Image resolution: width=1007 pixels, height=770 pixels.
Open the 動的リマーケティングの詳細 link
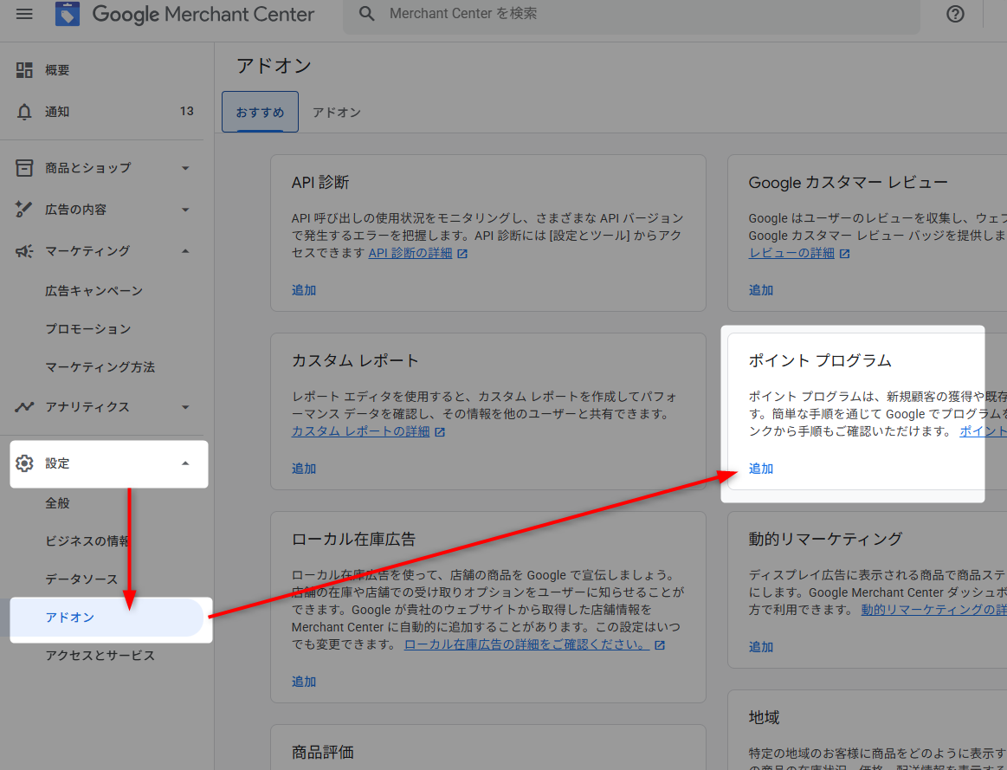(x=933, y=610)
